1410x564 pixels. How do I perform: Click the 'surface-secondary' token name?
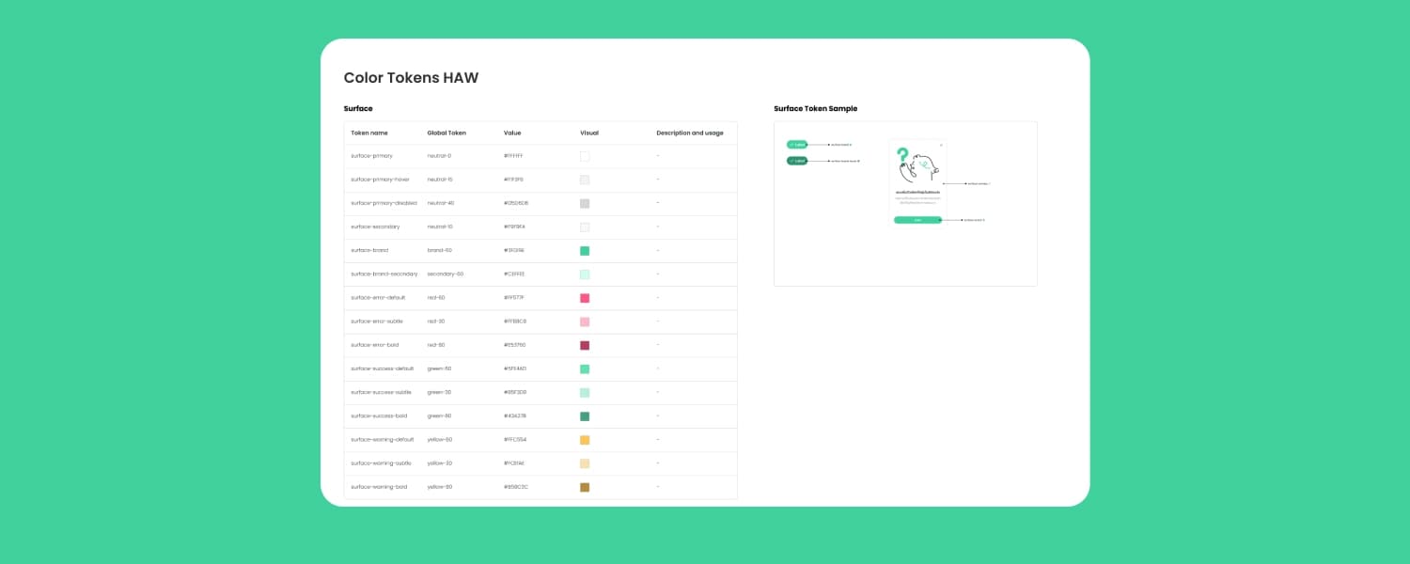click(x=375, y=227)
